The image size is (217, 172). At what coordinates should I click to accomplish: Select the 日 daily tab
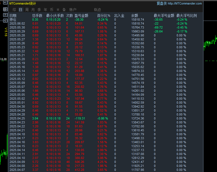point(20,10)
